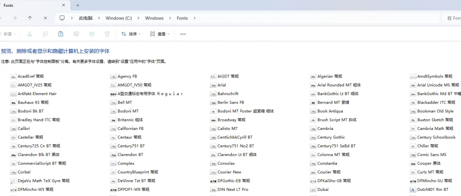
Task: Click the Fonts breadcrumb in address bar
Action: click(x=182, y=18)
